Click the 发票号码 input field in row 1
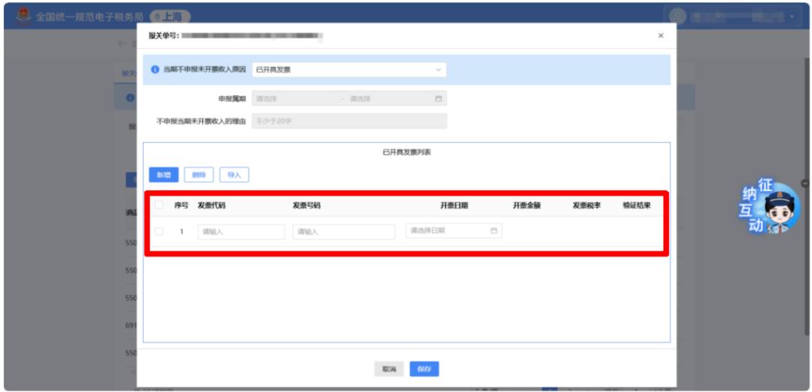The height and width of the screenshot is (392, 812). 344,232
